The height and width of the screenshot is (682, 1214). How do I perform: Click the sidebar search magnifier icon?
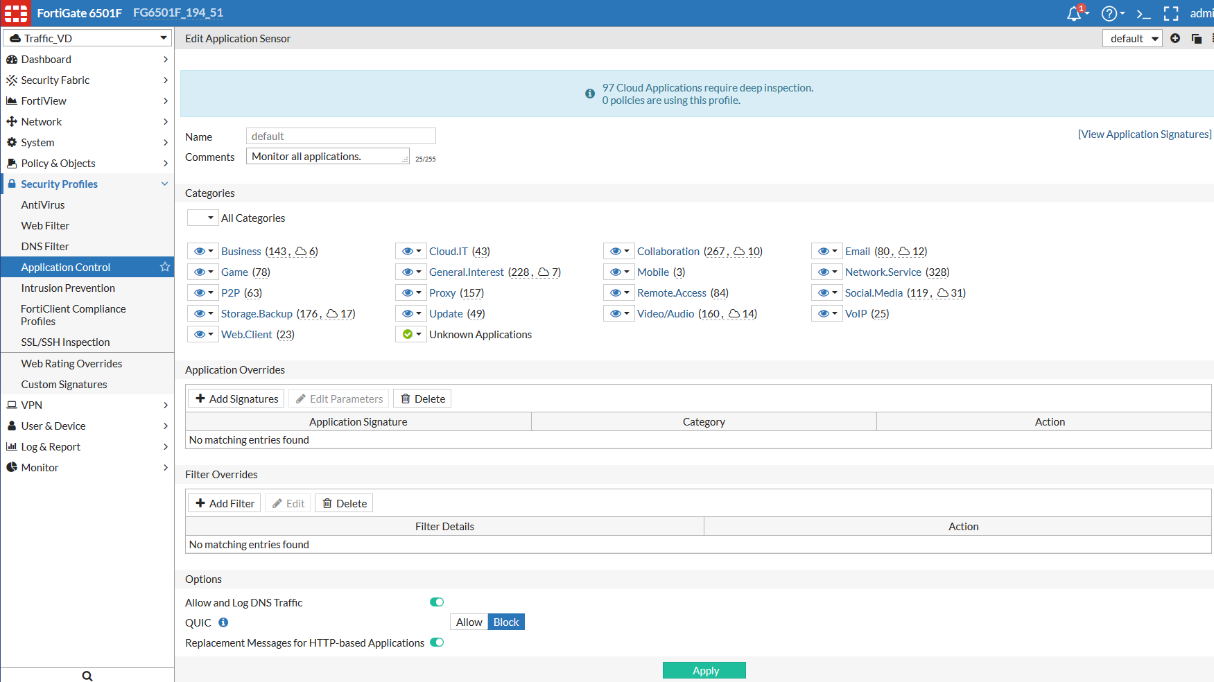pyautogui.click(x=87, y=676)
